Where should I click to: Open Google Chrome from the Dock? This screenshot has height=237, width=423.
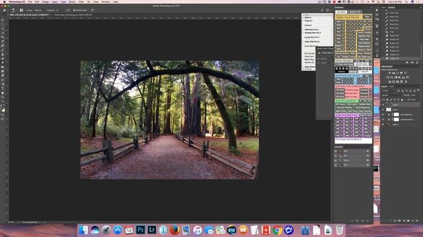[277, 230]
